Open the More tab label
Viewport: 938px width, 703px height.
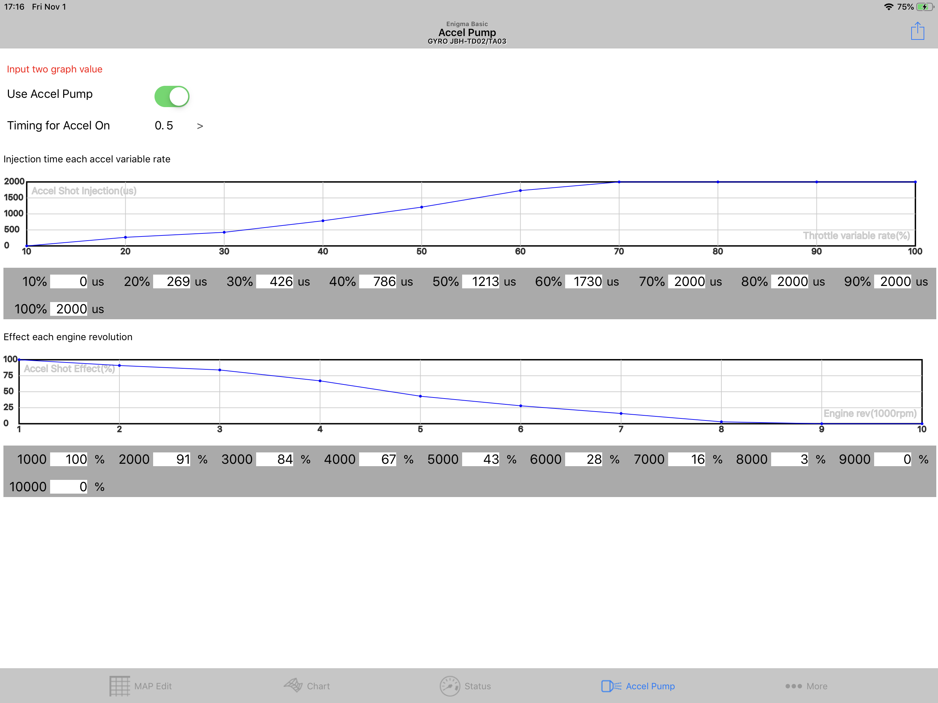(x=817, y=685)
